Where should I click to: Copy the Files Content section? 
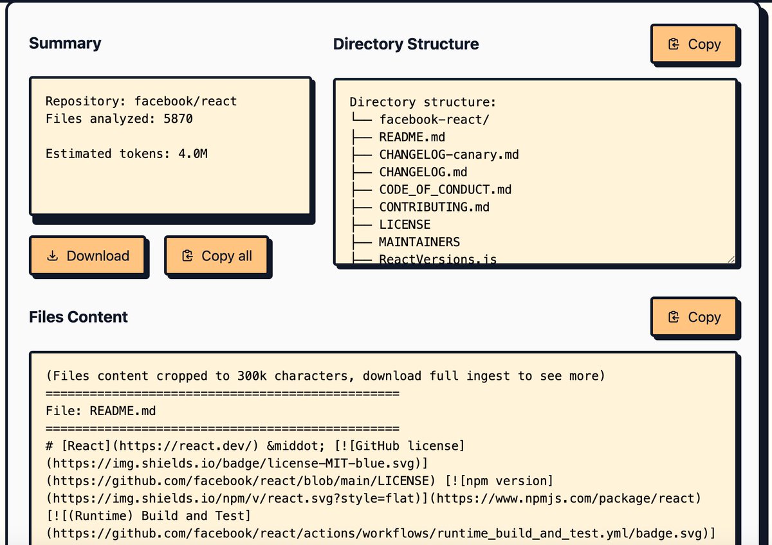[x=694, y=317]
